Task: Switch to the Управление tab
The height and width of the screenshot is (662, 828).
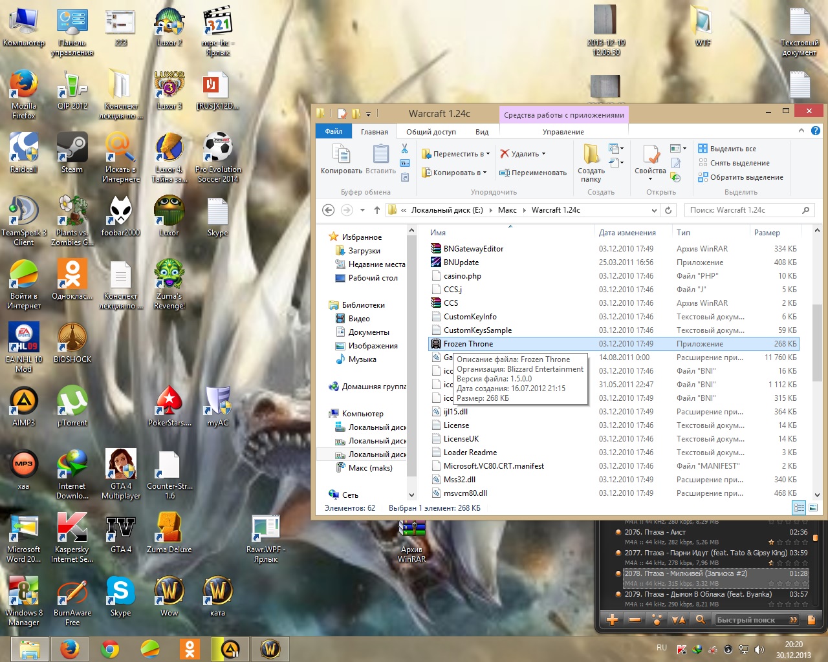Action: (x=563, y=132)
